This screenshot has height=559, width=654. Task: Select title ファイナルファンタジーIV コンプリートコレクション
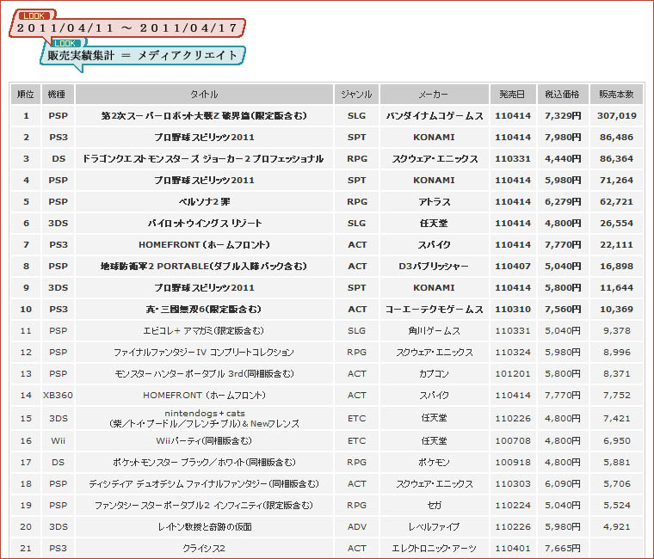(x=204, y=353)
